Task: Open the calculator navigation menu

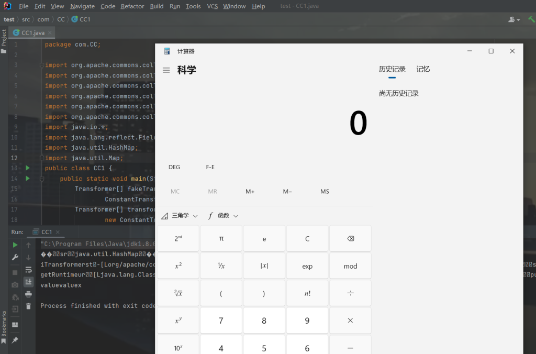Action: (x=166, y=70)
